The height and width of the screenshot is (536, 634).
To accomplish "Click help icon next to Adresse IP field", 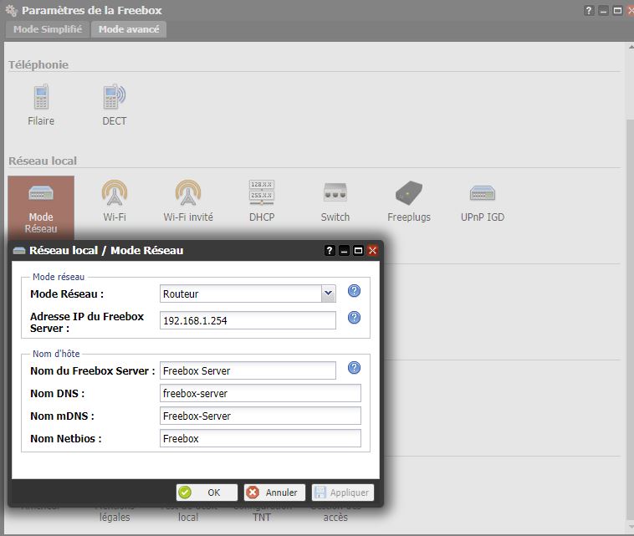I will (x=354, y=317).
